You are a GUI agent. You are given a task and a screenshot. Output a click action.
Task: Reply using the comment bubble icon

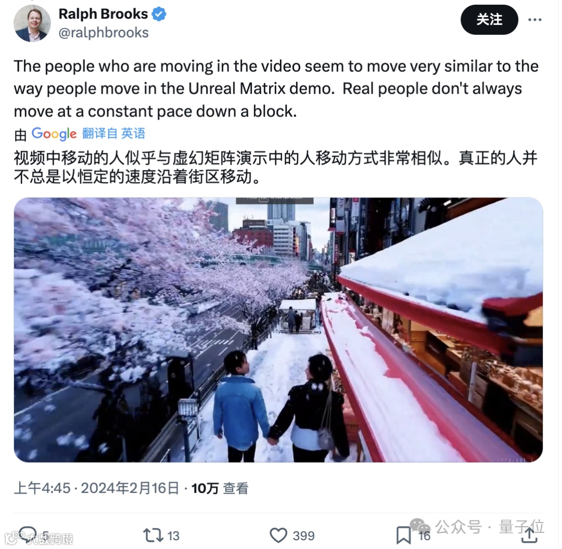point(27,534)
